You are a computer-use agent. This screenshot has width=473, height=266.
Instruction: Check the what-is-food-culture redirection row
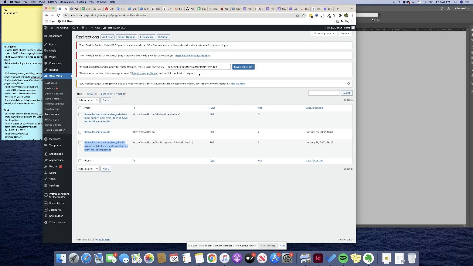(80, 115)
